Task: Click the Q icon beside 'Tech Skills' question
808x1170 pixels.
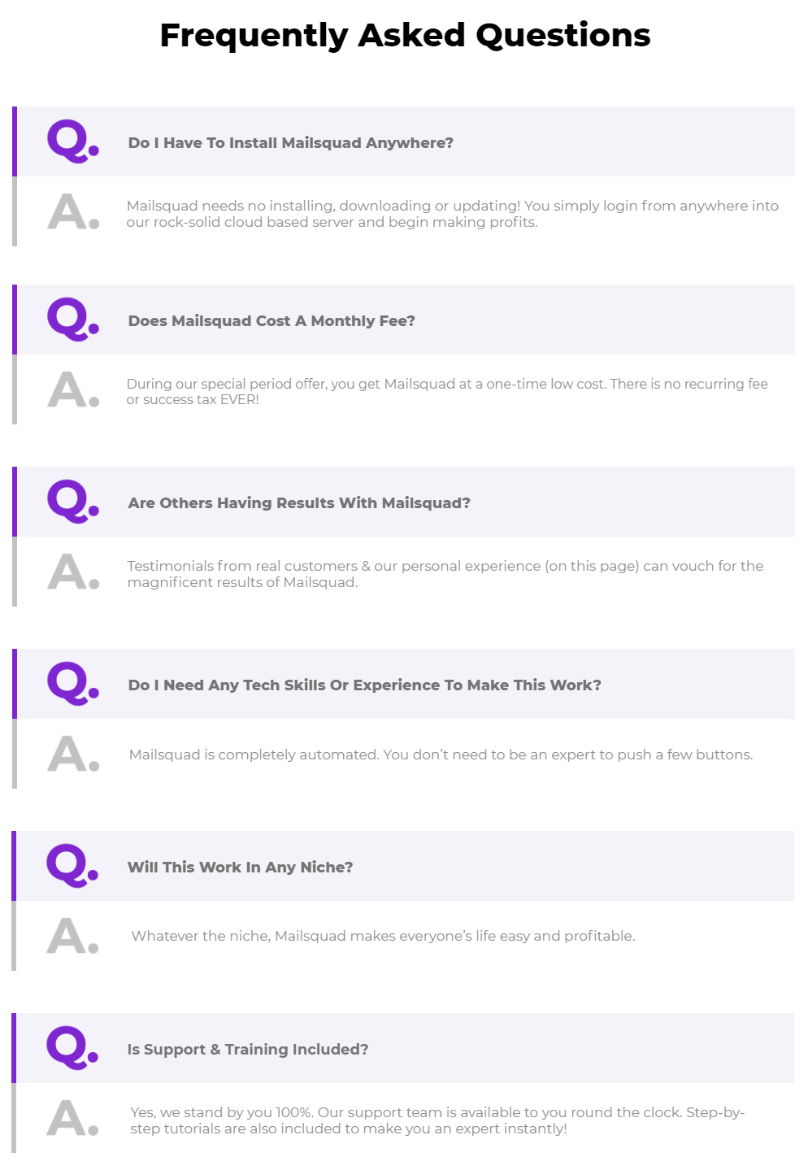Action: [73, 684]
